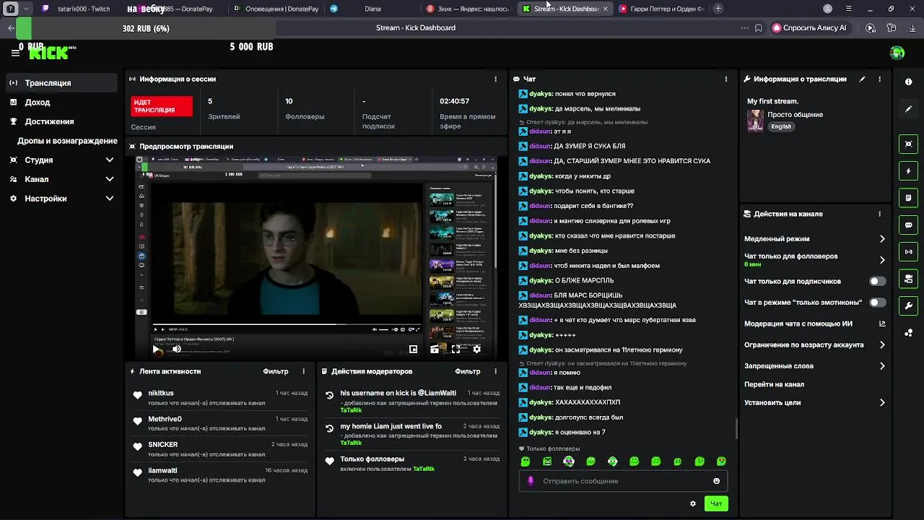Open the stream preview's gear settings

(476, 350)
